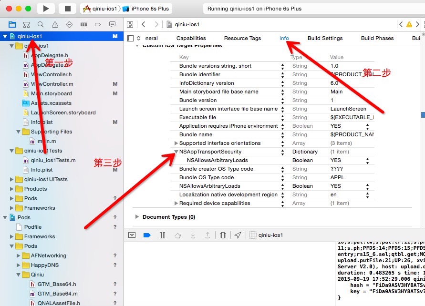
Task: Click the Simulate location arrow icon
Action: click(x=238, y=235)
